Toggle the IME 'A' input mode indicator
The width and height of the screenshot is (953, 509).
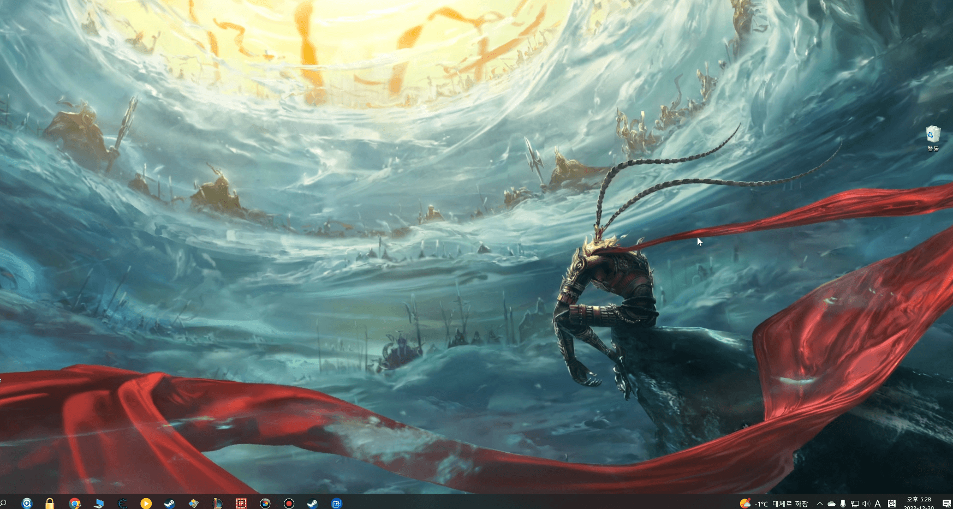coord(878,504)
